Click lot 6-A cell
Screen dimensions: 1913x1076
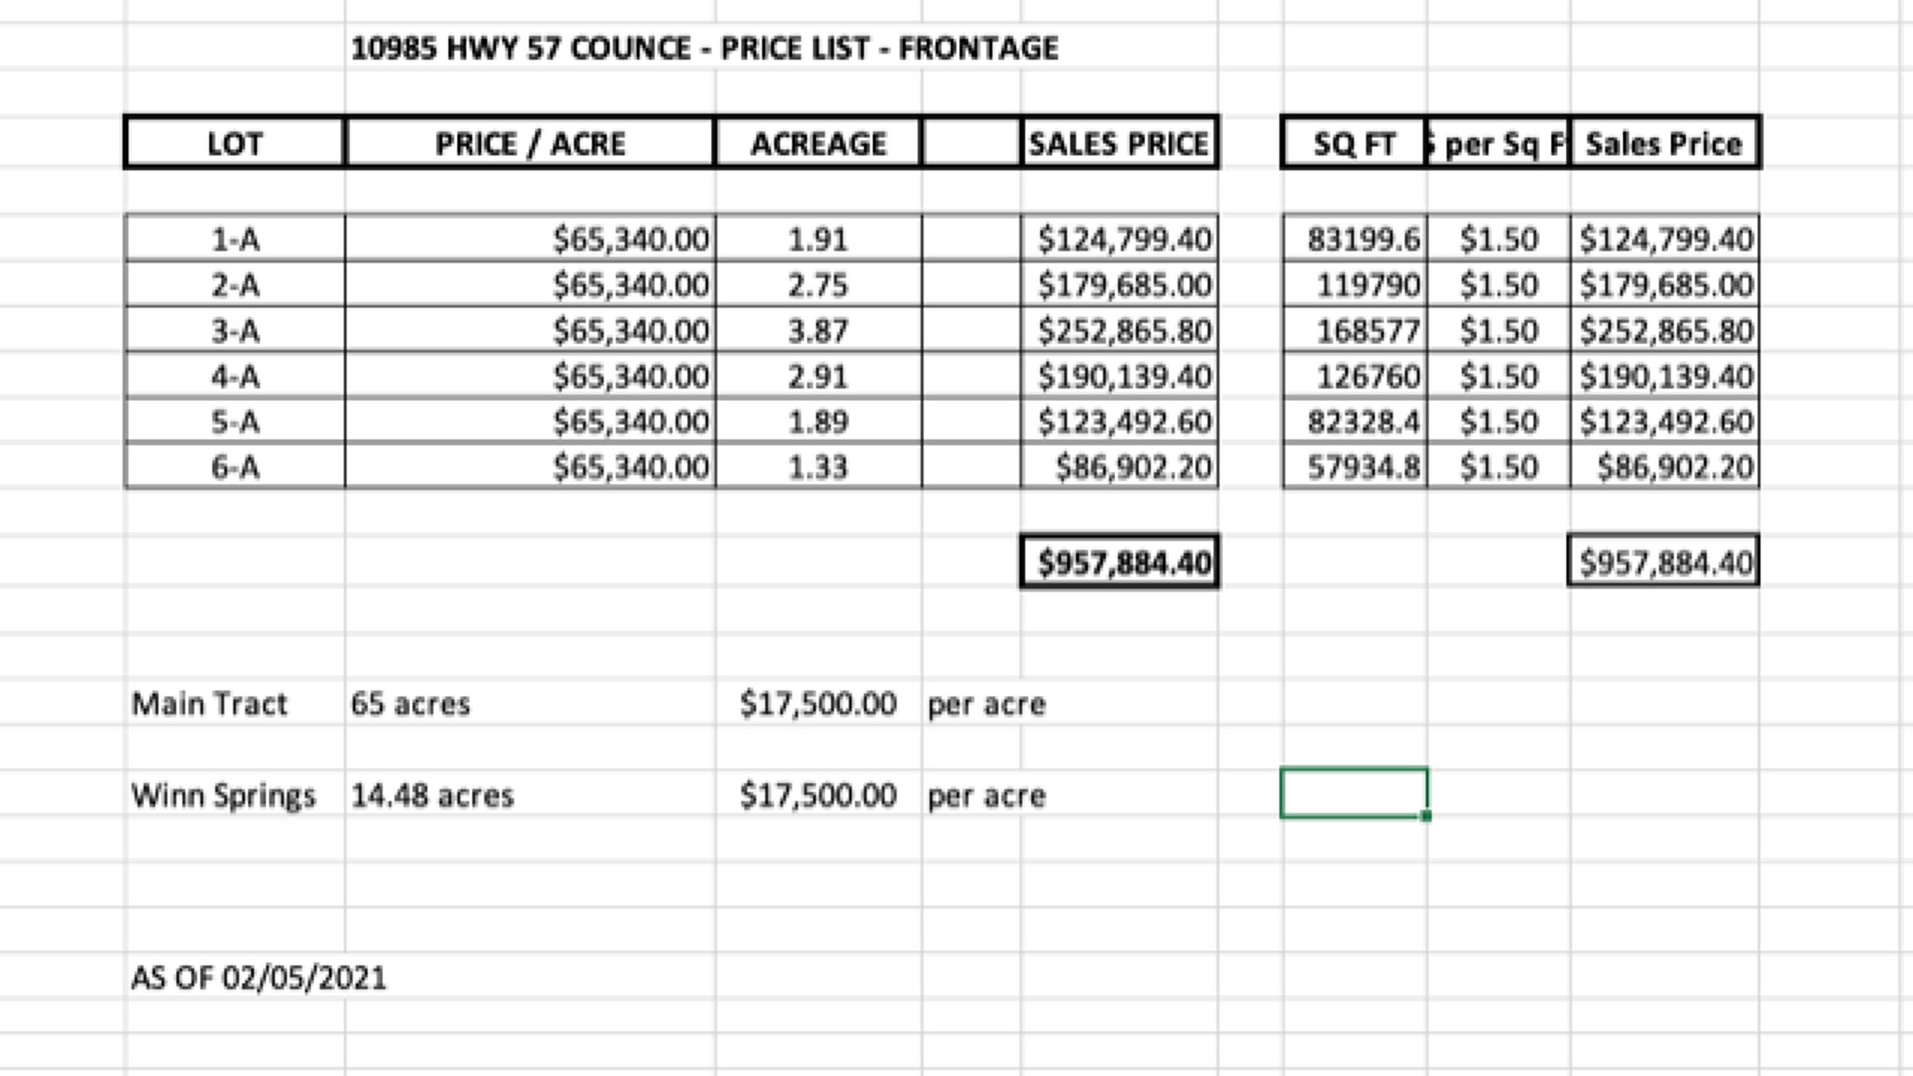(235, 467)
